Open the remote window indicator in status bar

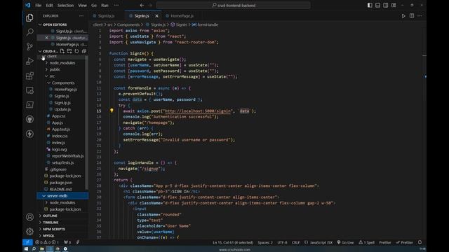click(27, 242)
